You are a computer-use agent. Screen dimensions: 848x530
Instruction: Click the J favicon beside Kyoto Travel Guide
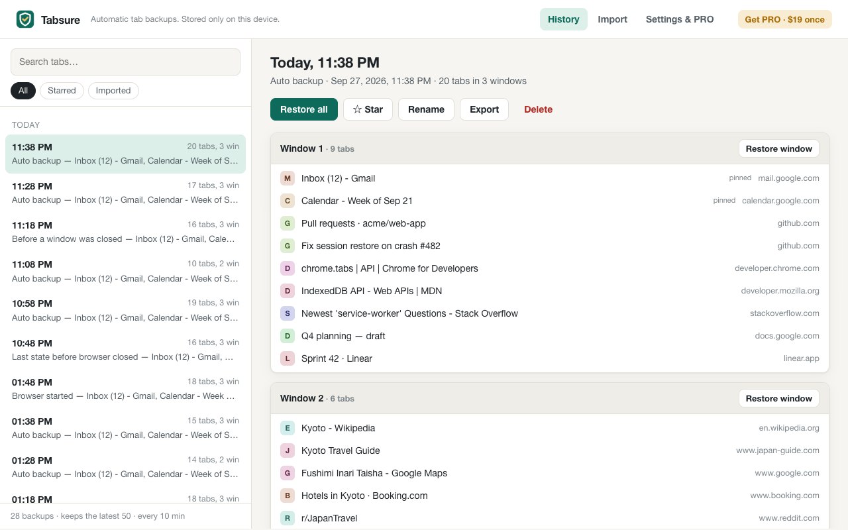288,450
